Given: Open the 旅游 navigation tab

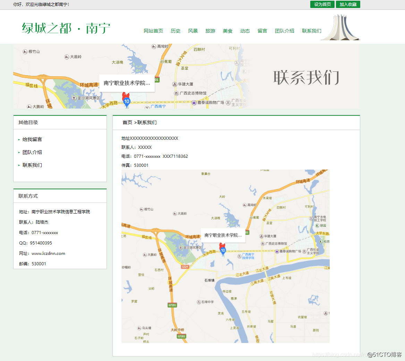Looking at the screenshot, I should 210,31.
